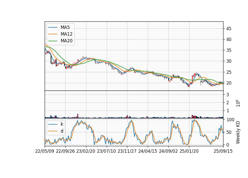Click the price axis value 25
Screen dimensions: 248x178
(x=229, y=72)
